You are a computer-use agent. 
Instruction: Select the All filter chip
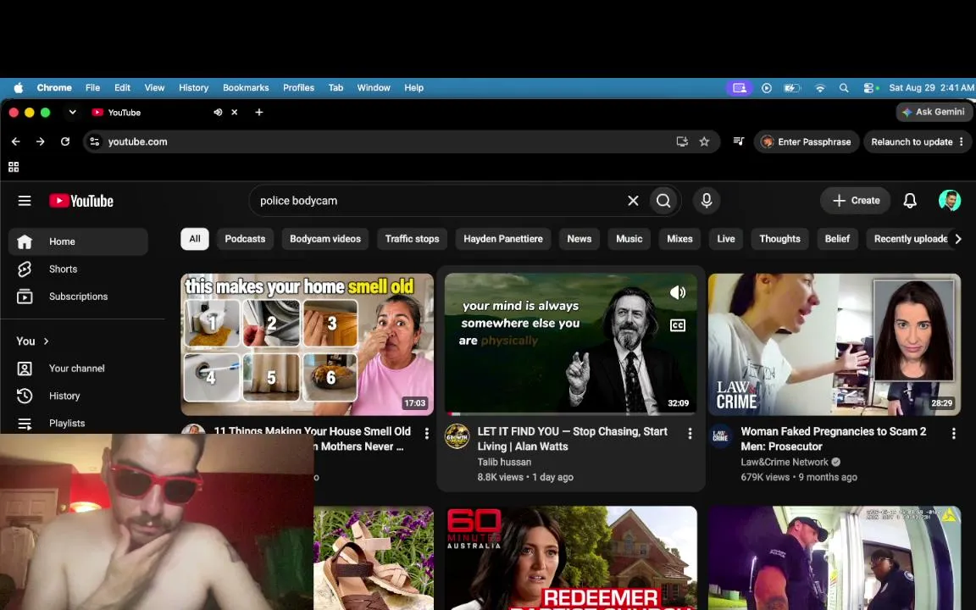[x=195, y=239]
